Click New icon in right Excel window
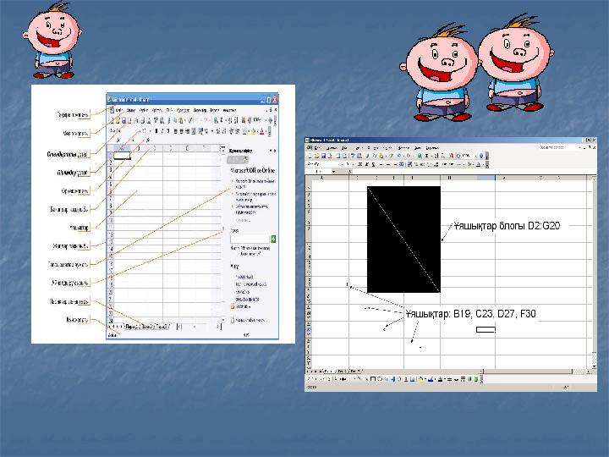The image size is (609, 457). click(x=310, y=156)
